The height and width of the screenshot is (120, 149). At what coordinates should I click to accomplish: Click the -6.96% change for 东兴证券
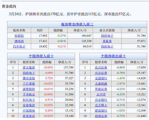[120, 67]
